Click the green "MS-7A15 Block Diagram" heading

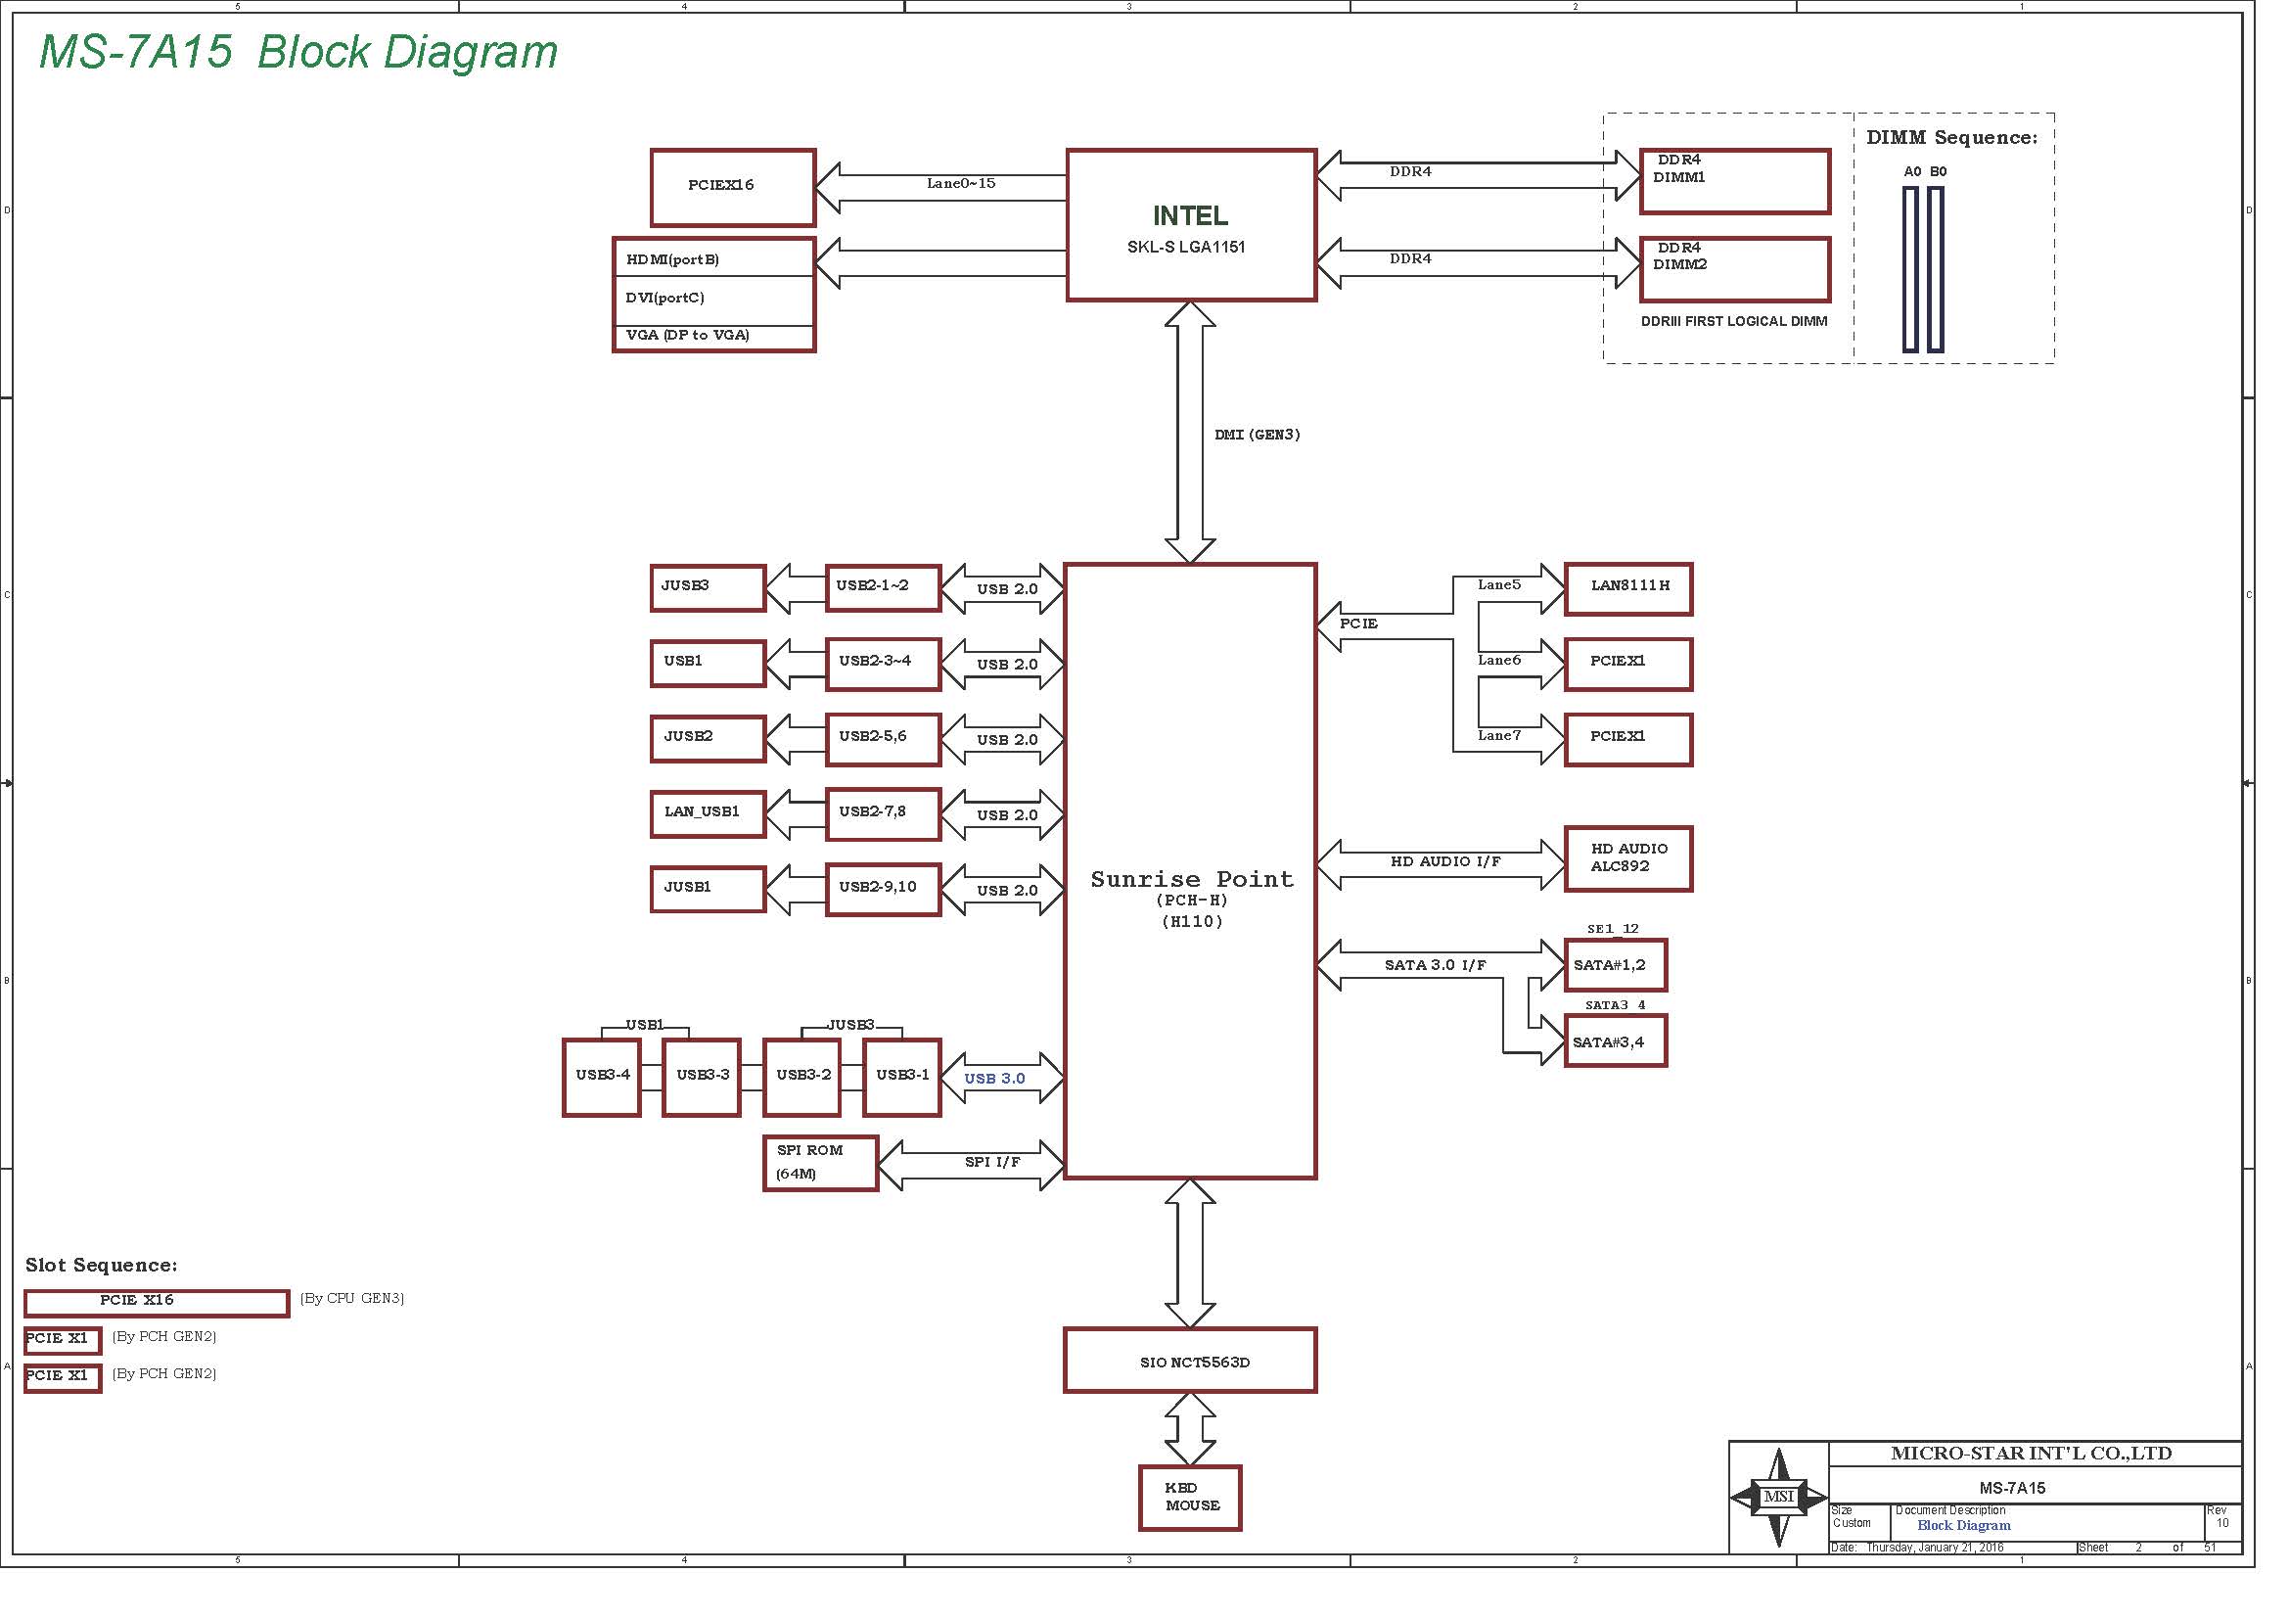[x=298, y=52]
